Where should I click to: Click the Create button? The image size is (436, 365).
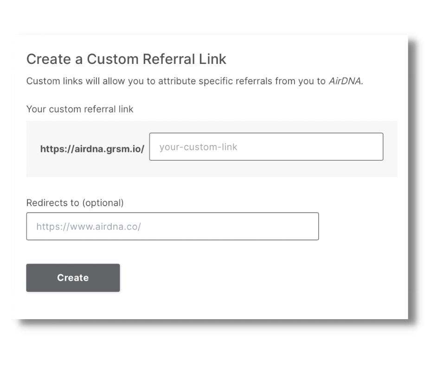73,277
